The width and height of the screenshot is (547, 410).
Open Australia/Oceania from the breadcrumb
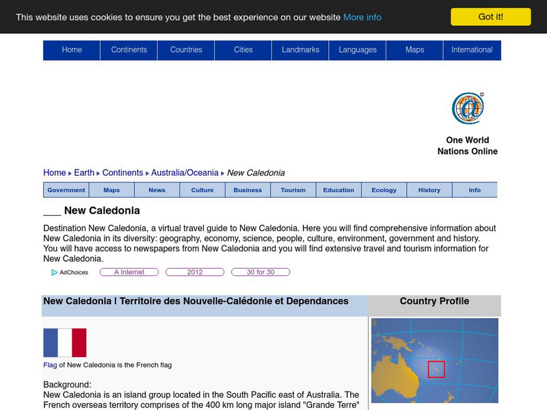tap(185, 172)
